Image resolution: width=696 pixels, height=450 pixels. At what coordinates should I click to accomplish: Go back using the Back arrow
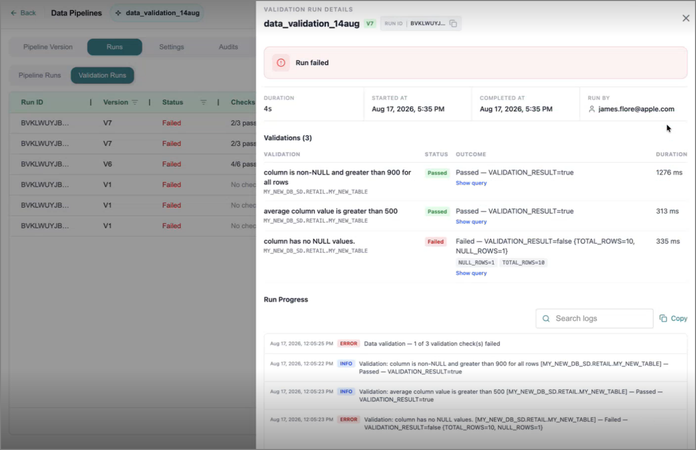[23, 13]
